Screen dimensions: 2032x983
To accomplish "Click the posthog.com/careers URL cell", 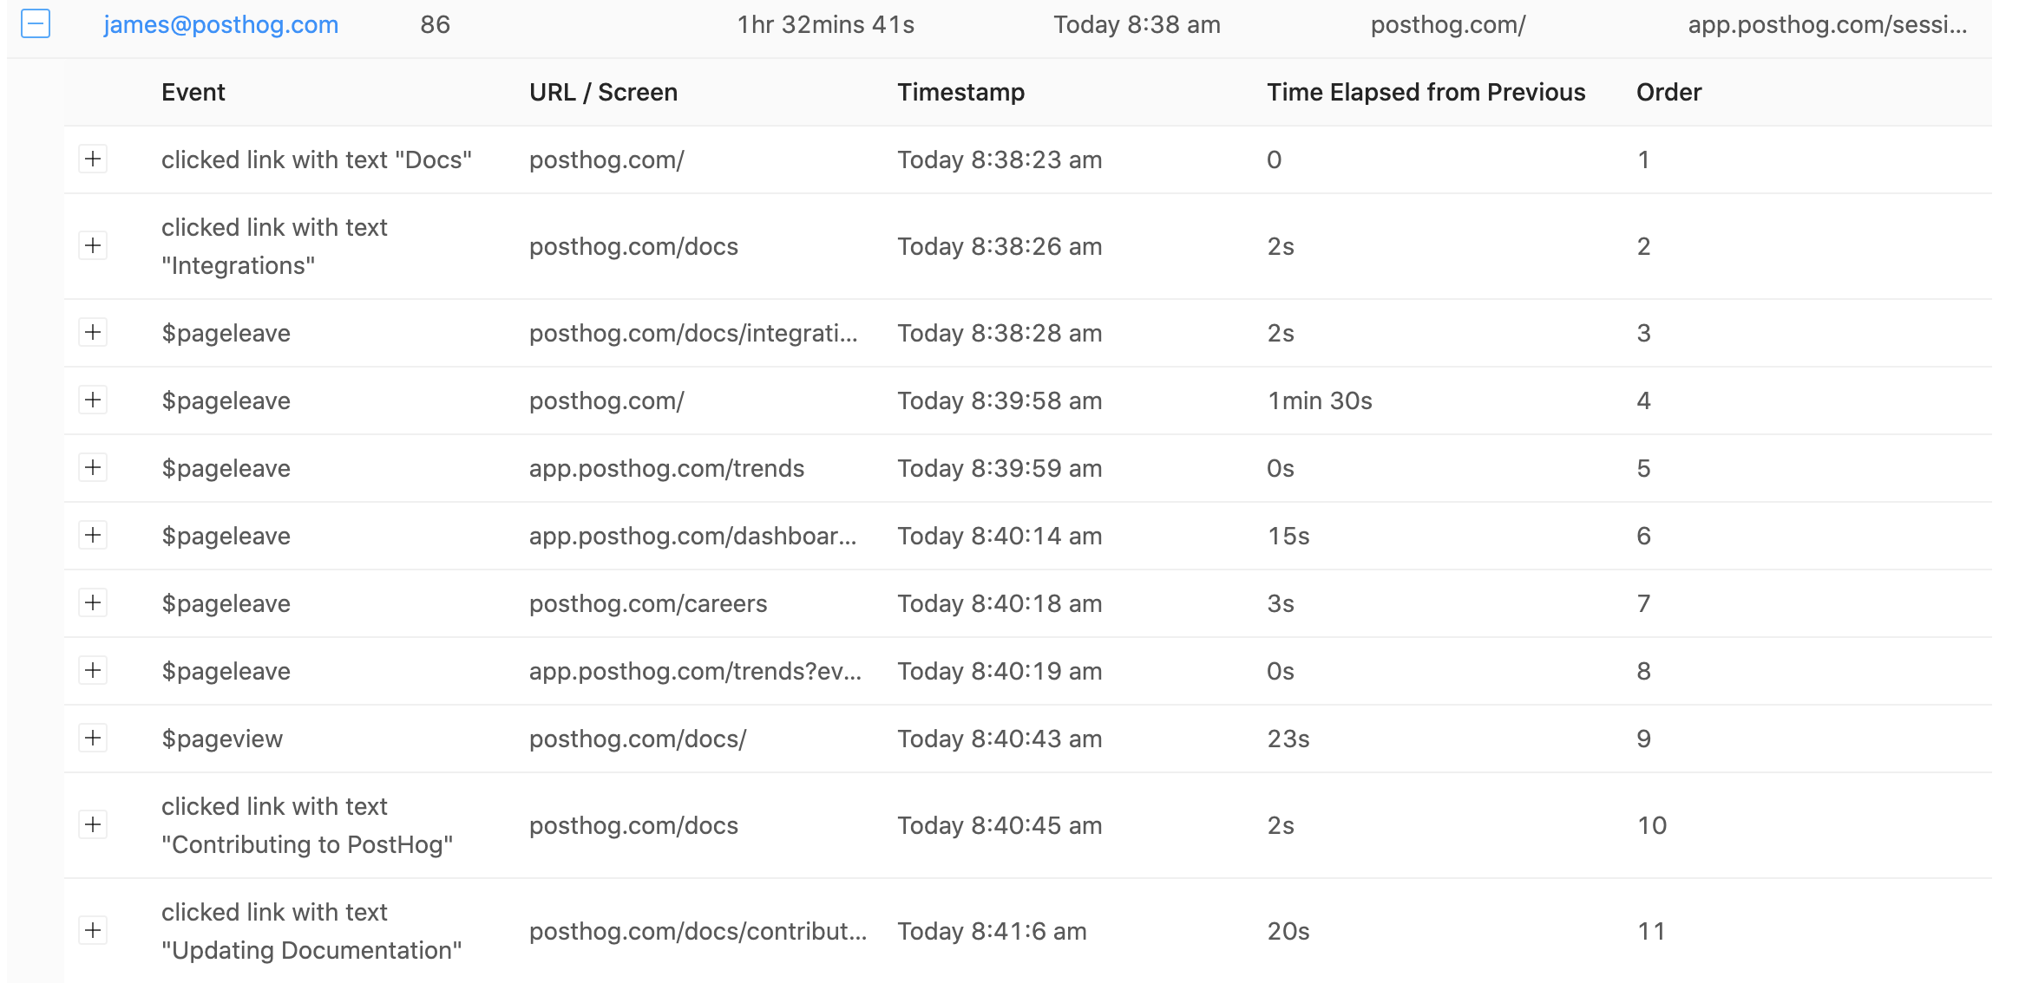I will tap(648, 603).
